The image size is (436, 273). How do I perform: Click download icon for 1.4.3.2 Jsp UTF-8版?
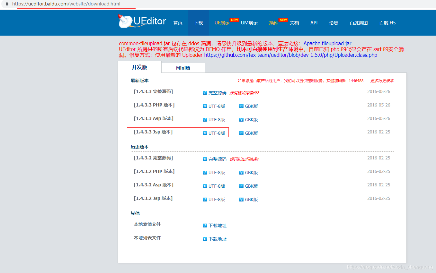pos(205,200)
